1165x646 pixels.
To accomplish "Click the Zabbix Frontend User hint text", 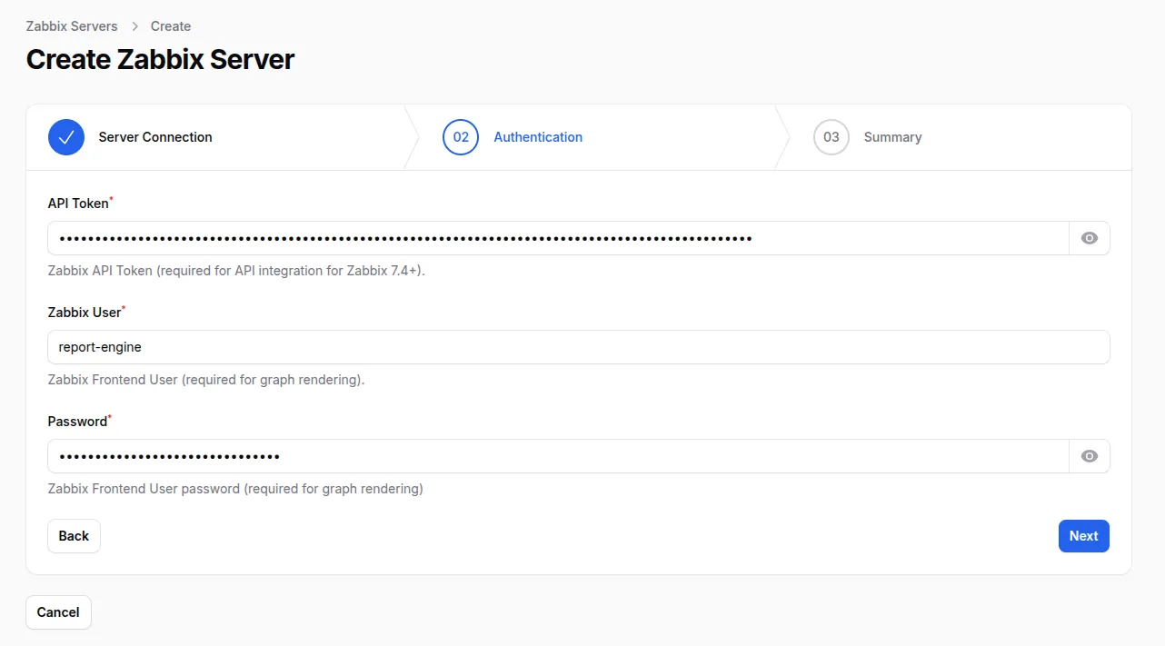I will (206, 380).
